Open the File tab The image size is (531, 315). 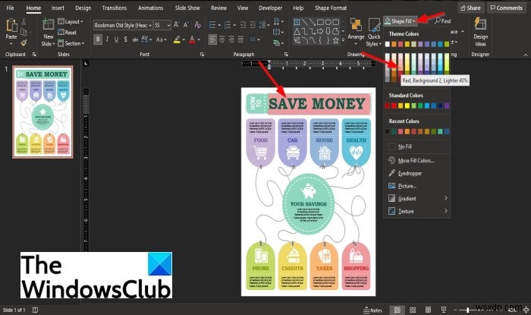10,8
